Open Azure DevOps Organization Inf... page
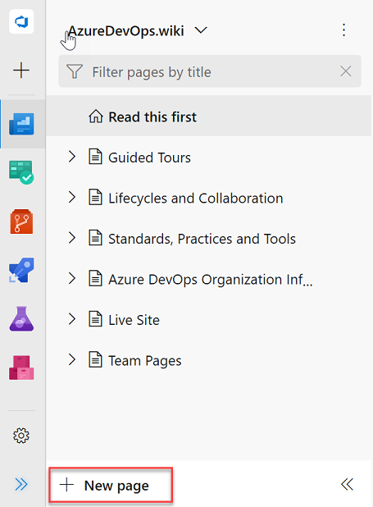Screen dimensions: 373x507 click(211, 280)
